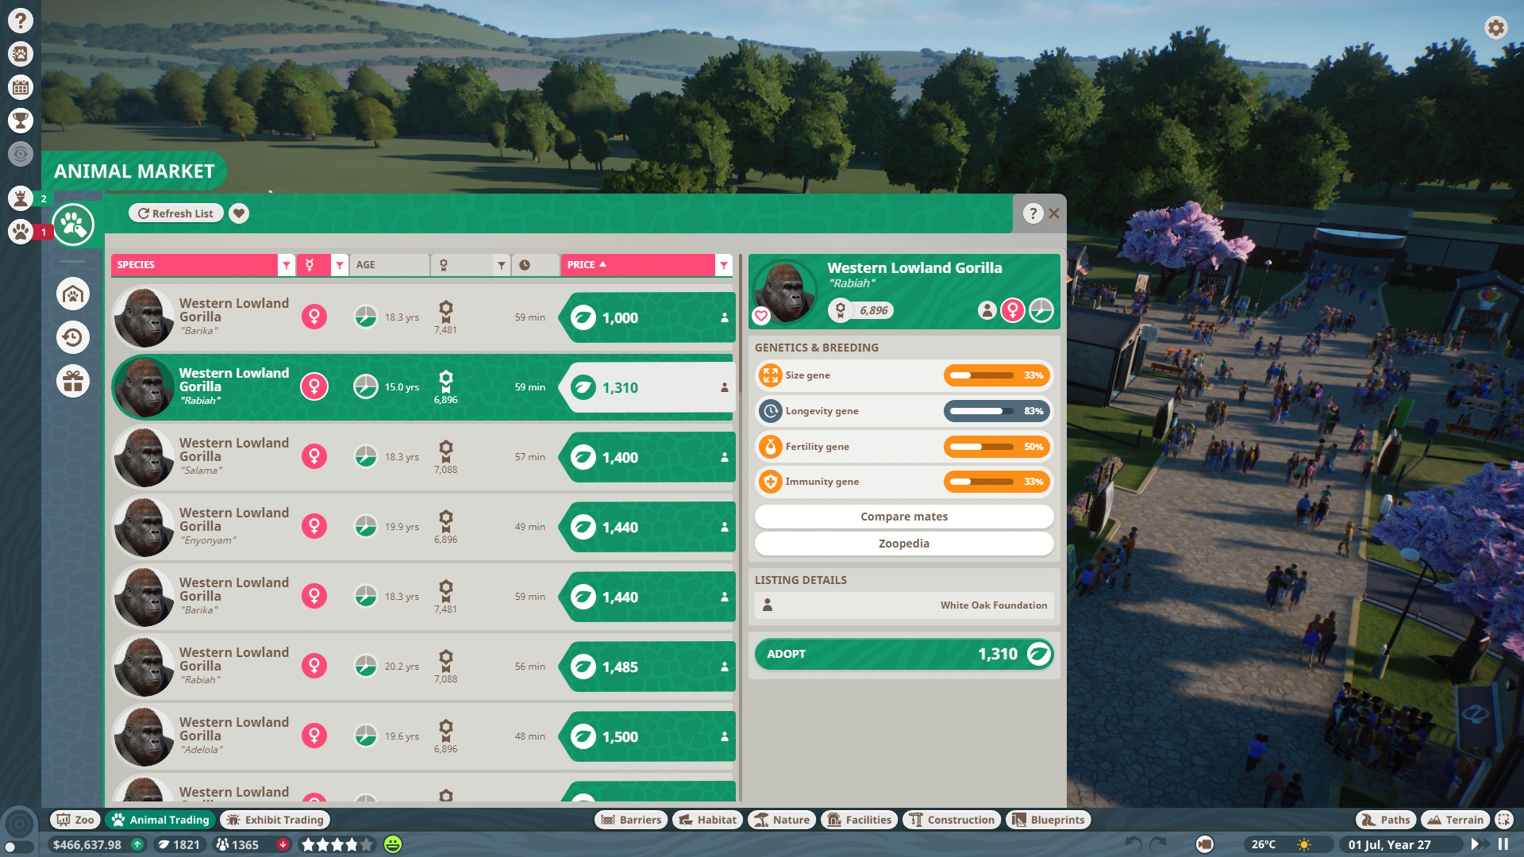Click the Size gene 33% bar
Image resolution: width=1524 pixels, height=857 pixels.
(x=997, y=375)
